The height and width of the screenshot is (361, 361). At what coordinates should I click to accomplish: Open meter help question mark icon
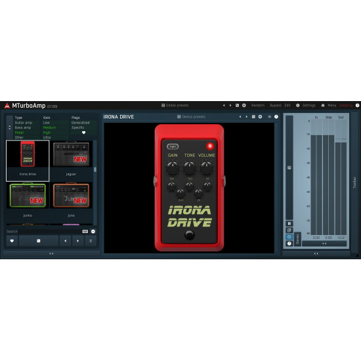(289, 244)
